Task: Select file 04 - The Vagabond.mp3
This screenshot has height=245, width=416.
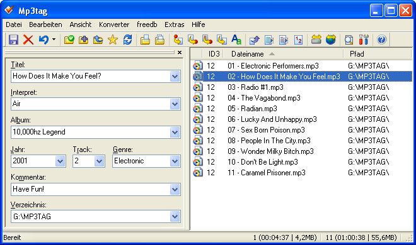Action: 302,98
